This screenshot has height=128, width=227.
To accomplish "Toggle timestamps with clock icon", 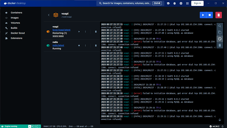I will [220, 39].
